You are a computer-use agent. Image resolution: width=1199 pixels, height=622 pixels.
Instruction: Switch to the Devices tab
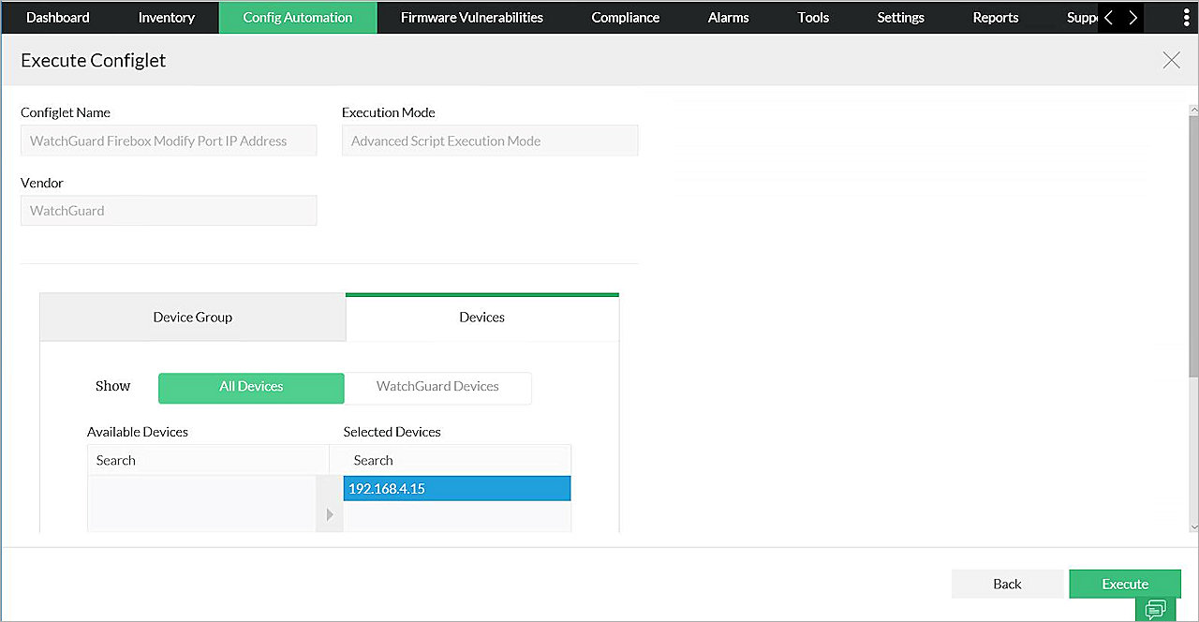pos(481,317)
